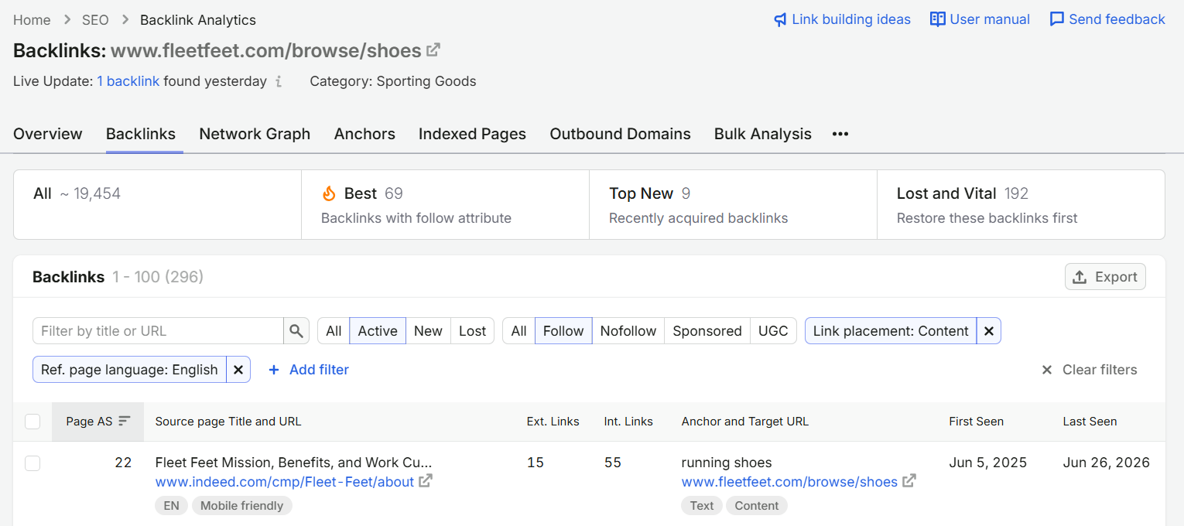Check the Fleet Feet Mission row checkbox
This screenshot has width=1184, height=526.
pos(33,463)
